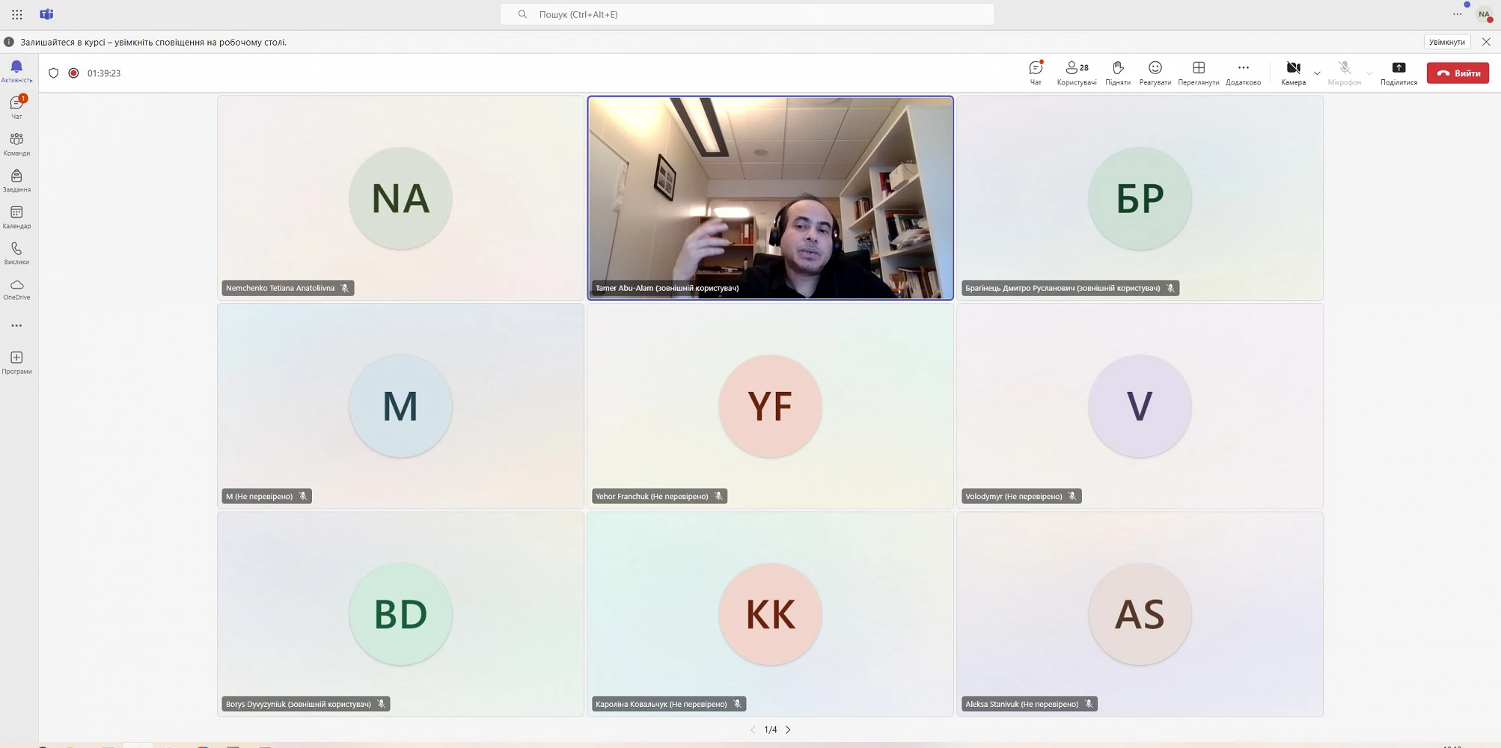Viewport: 1501px width, 748px height.
Task: Click the Microsoft Teams logo icon
Action: (x=46, y=14)
